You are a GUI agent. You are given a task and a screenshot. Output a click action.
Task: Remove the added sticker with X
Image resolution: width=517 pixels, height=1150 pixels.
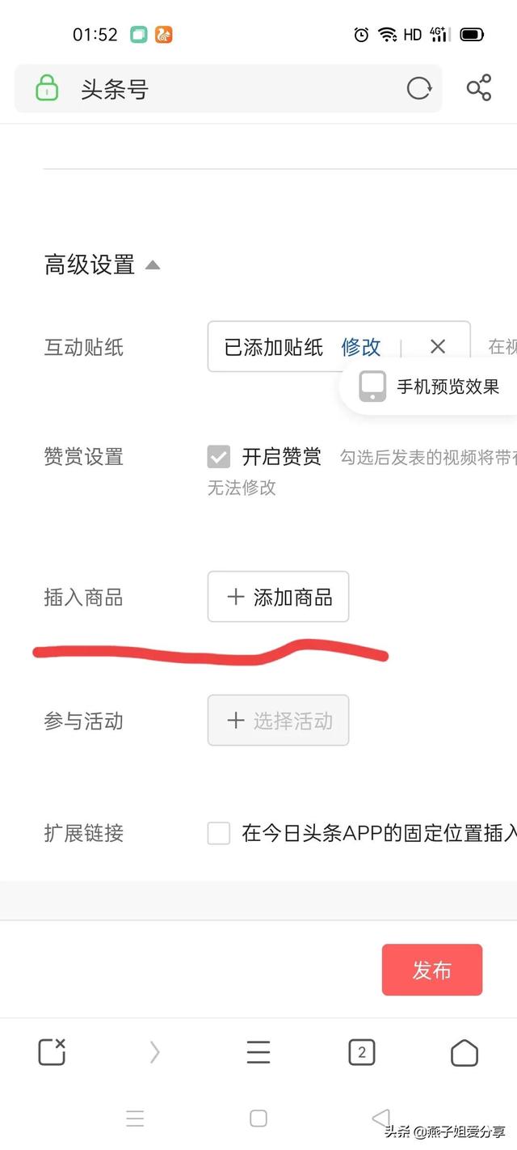pos(438,347)
